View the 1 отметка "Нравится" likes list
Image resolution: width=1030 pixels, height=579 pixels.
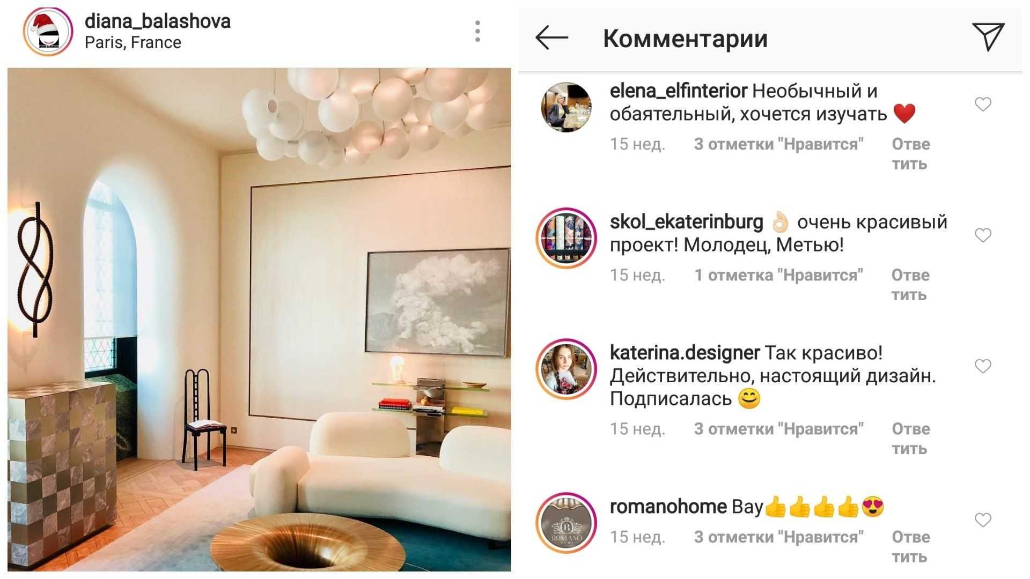click(779, 275)
